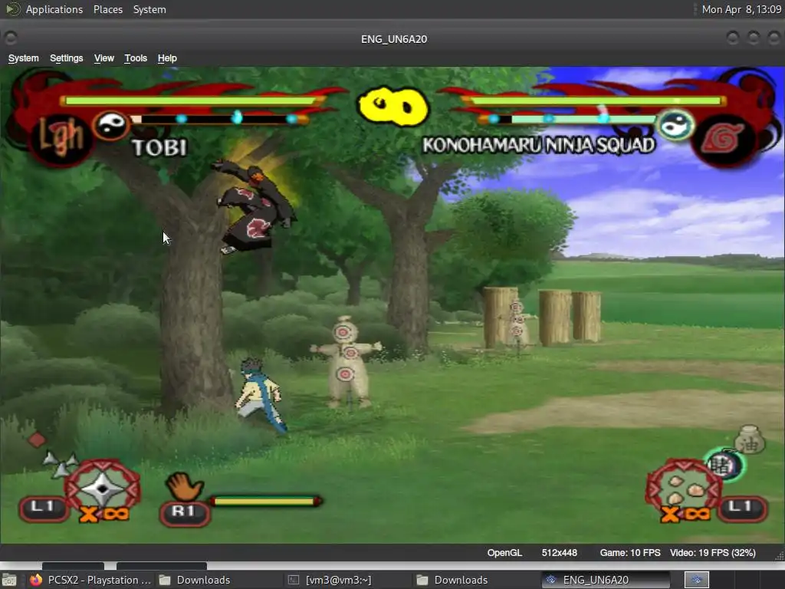Open the Settings menu
Image resolution: width=785 pixels, height=589 pixels.
66,58
